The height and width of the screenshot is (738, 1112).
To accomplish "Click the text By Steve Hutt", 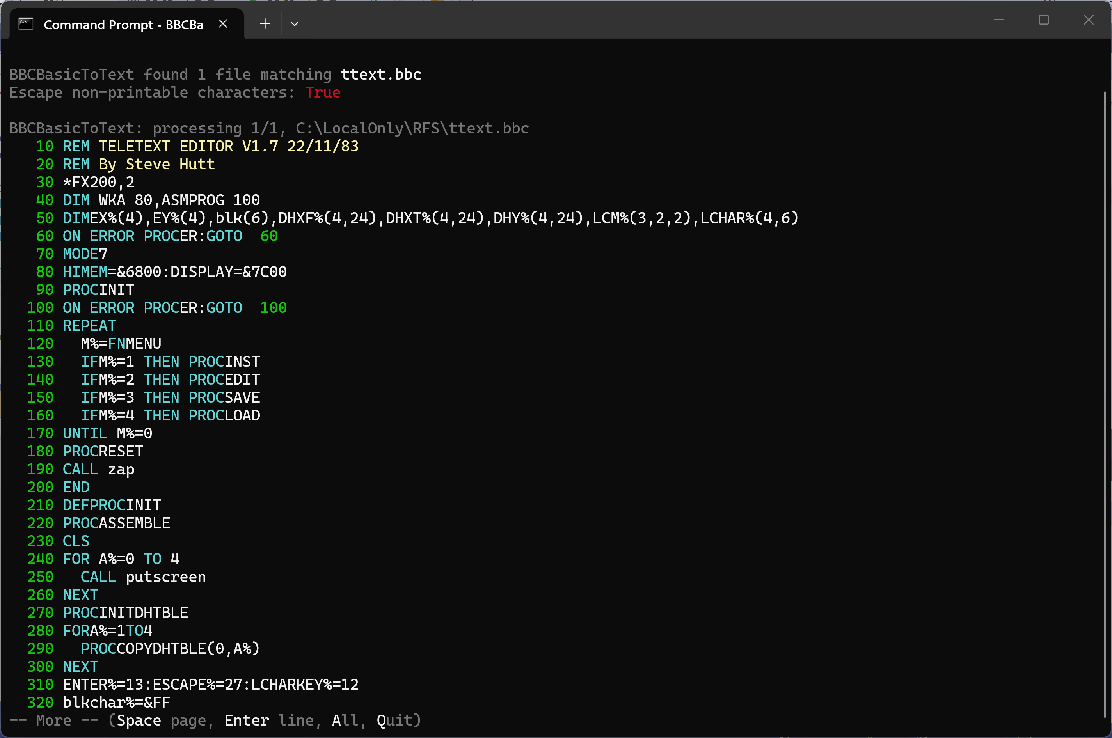I will [157, 164].
